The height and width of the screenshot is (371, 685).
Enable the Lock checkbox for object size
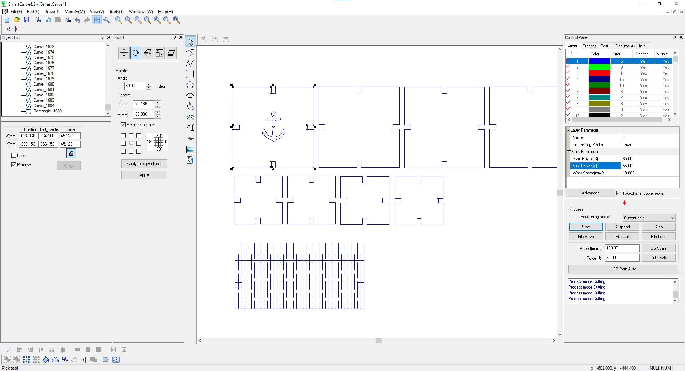(14, 155)
